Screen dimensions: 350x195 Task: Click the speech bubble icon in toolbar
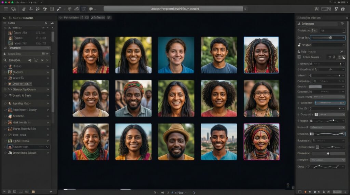[x=91, y=9]
